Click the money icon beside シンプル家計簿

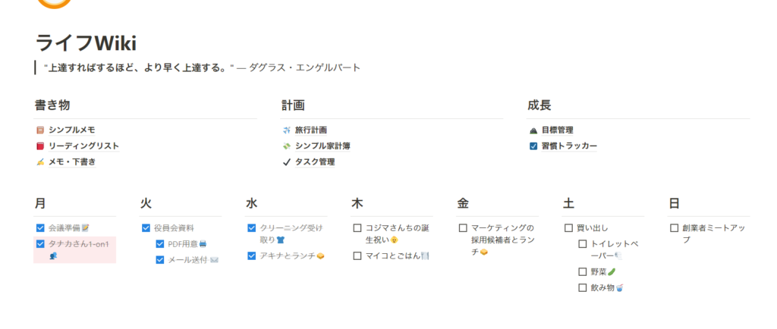tap(286, 146)
